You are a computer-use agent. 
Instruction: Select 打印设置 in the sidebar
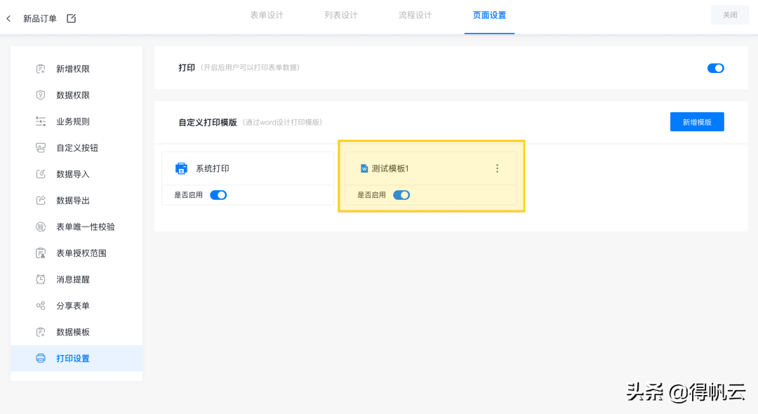tap(77, 359)
